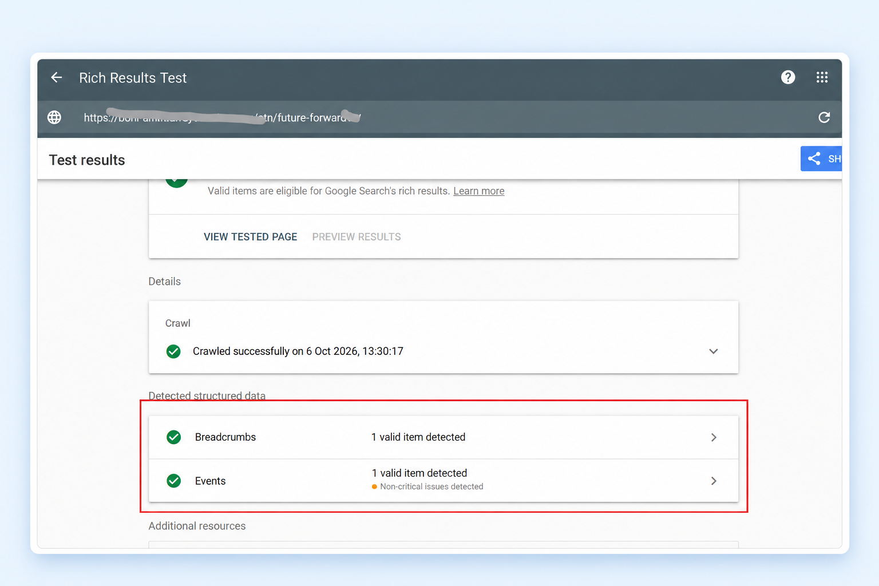Select the Events label
Image resolution: width=879 pixels, height=586 pixels.
point(210,481)
